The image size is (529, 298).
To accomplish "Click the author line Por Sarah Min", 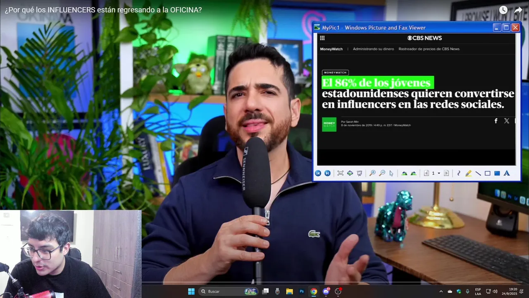I will (x=350, y=122).
